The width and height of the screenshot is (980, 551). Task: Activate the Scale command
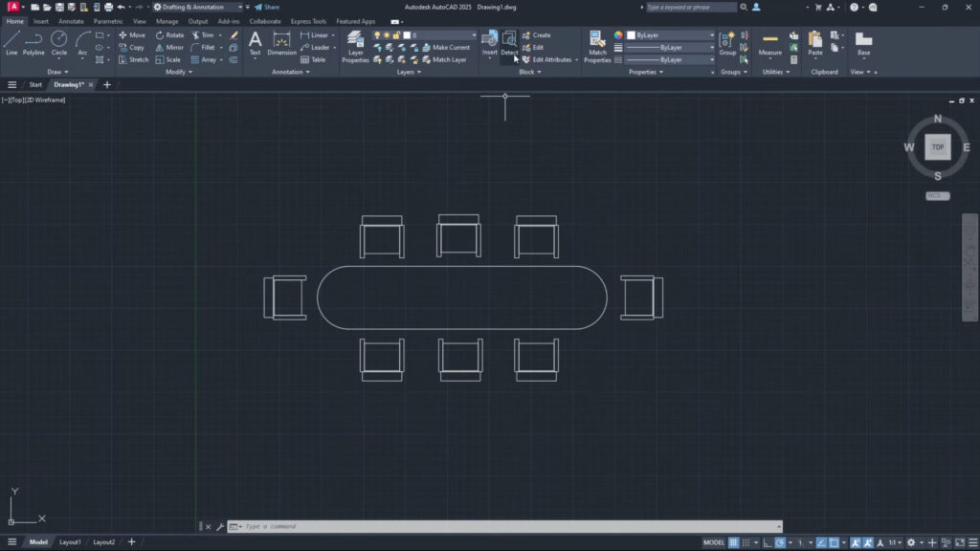click(x=168, y=60)
